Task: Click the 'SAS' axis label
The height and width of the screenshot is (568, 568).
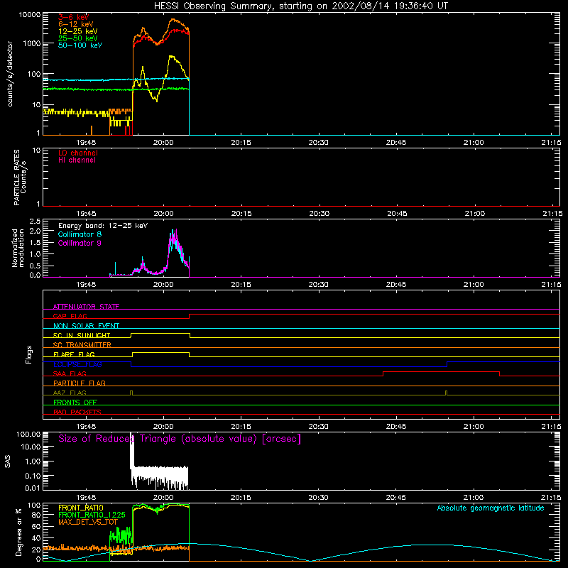Action: click(8, 461)
